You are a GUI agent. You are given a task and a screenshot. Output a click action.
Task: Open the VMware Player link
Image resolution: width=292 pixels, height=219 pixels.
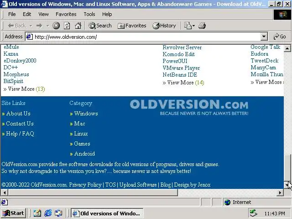pyautogui.click(x=181, y=68)
